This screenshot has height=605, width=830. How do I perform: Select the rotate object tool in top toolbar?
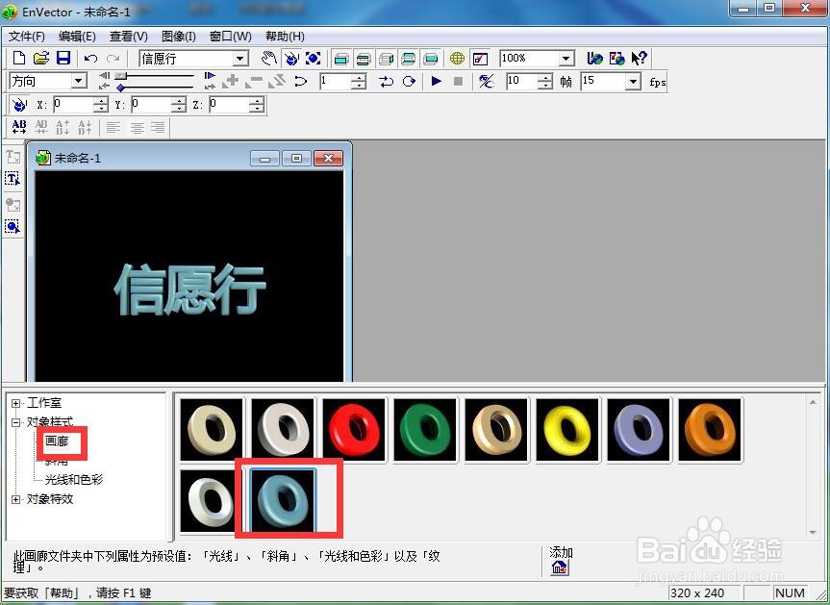coord(291,59)
